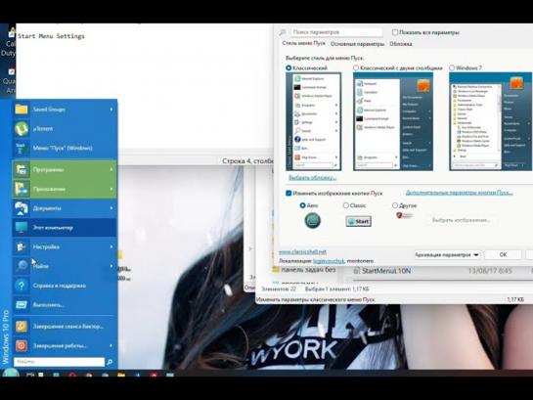Viewport: 533px width, 400px height.
Task: Open the Saved Groups folder icon
Action: tap(22, 110)
